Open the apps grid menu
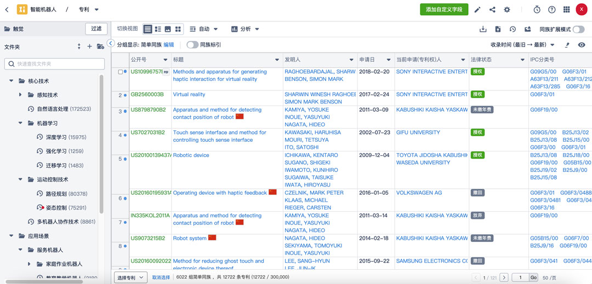This screenshot has width=592, height=284. coord(567,10)
